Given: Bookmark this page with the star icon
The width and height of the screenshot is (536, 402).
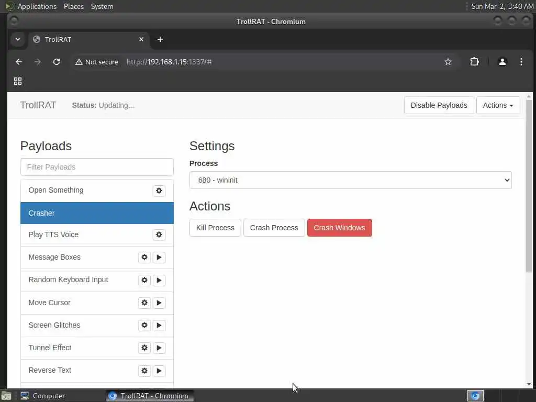Looking at the screenshot, I should point(448,62).
